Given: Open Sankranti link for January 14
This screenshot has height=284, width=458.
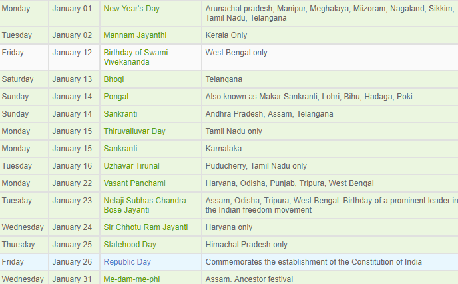Looking at the screenshot, I should (120, 114).
